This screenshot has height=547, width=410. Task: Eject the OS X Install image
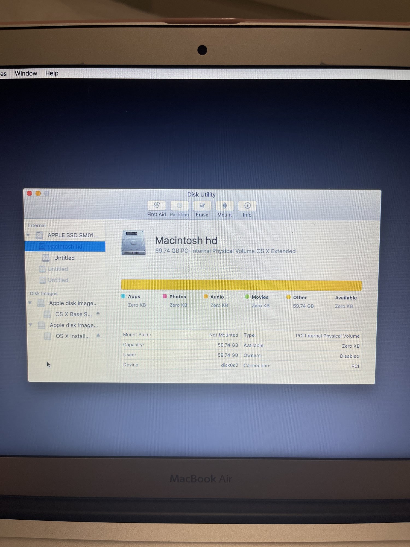98,336
